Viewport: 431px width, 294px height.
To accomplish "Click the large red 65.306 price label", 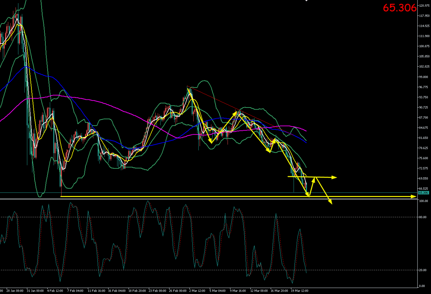I will tap(400, 8).
